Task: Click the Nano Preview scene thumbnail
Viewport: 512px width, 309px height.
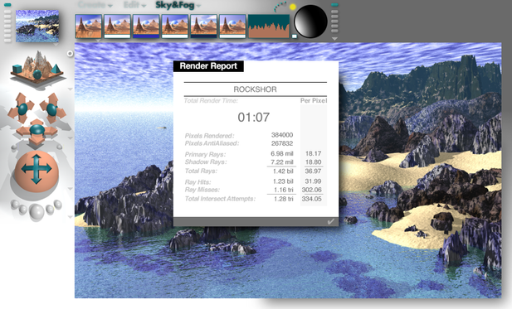Action: point(37,26)
